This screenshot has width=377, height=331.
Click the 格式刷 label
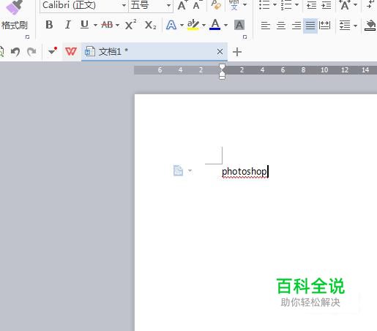(15, 26)
